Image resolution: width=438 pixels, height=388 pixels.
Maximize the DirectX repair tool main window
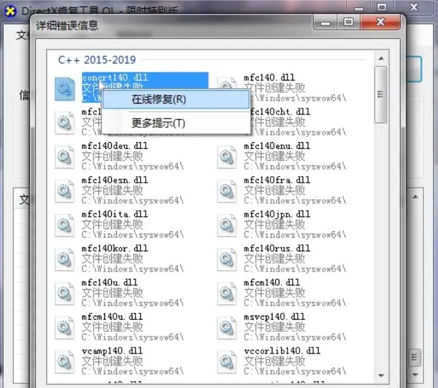[x=382, y=7]
